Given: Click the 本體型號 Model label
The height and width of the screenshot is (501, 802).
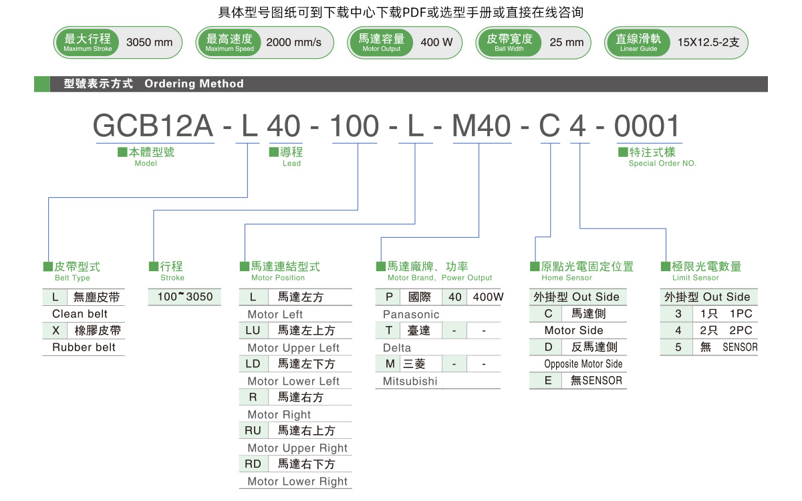Looking at the screenshot, I should tap(146, 156).
